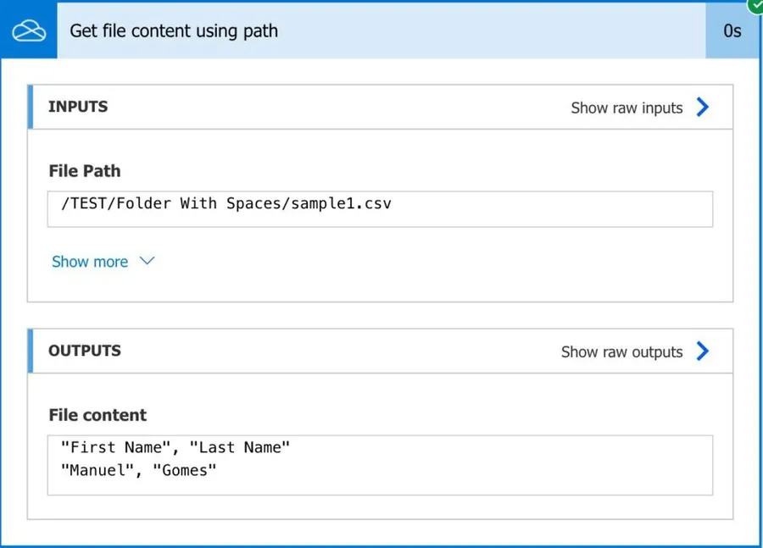Click the OneDrive cloud icon
This screenshot has width=763, height=548.
(29, 31)
